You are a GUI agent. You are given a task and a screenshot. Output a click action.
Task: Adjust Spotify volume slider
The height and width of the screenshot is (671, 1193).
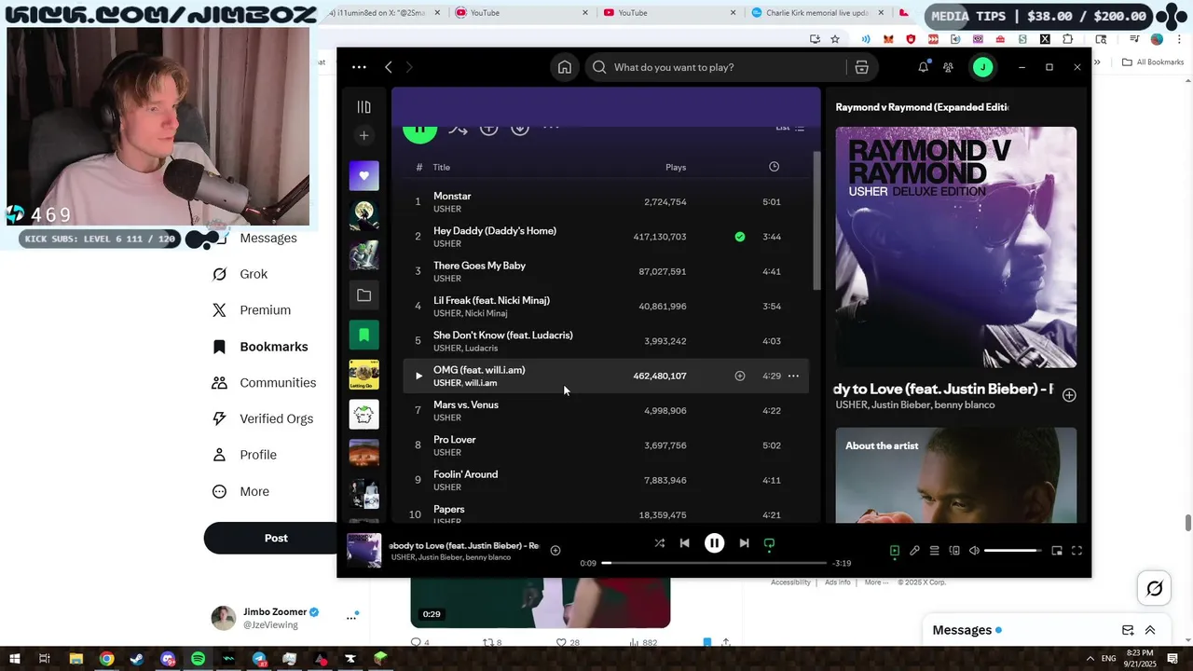click(x=1013, y=551)
